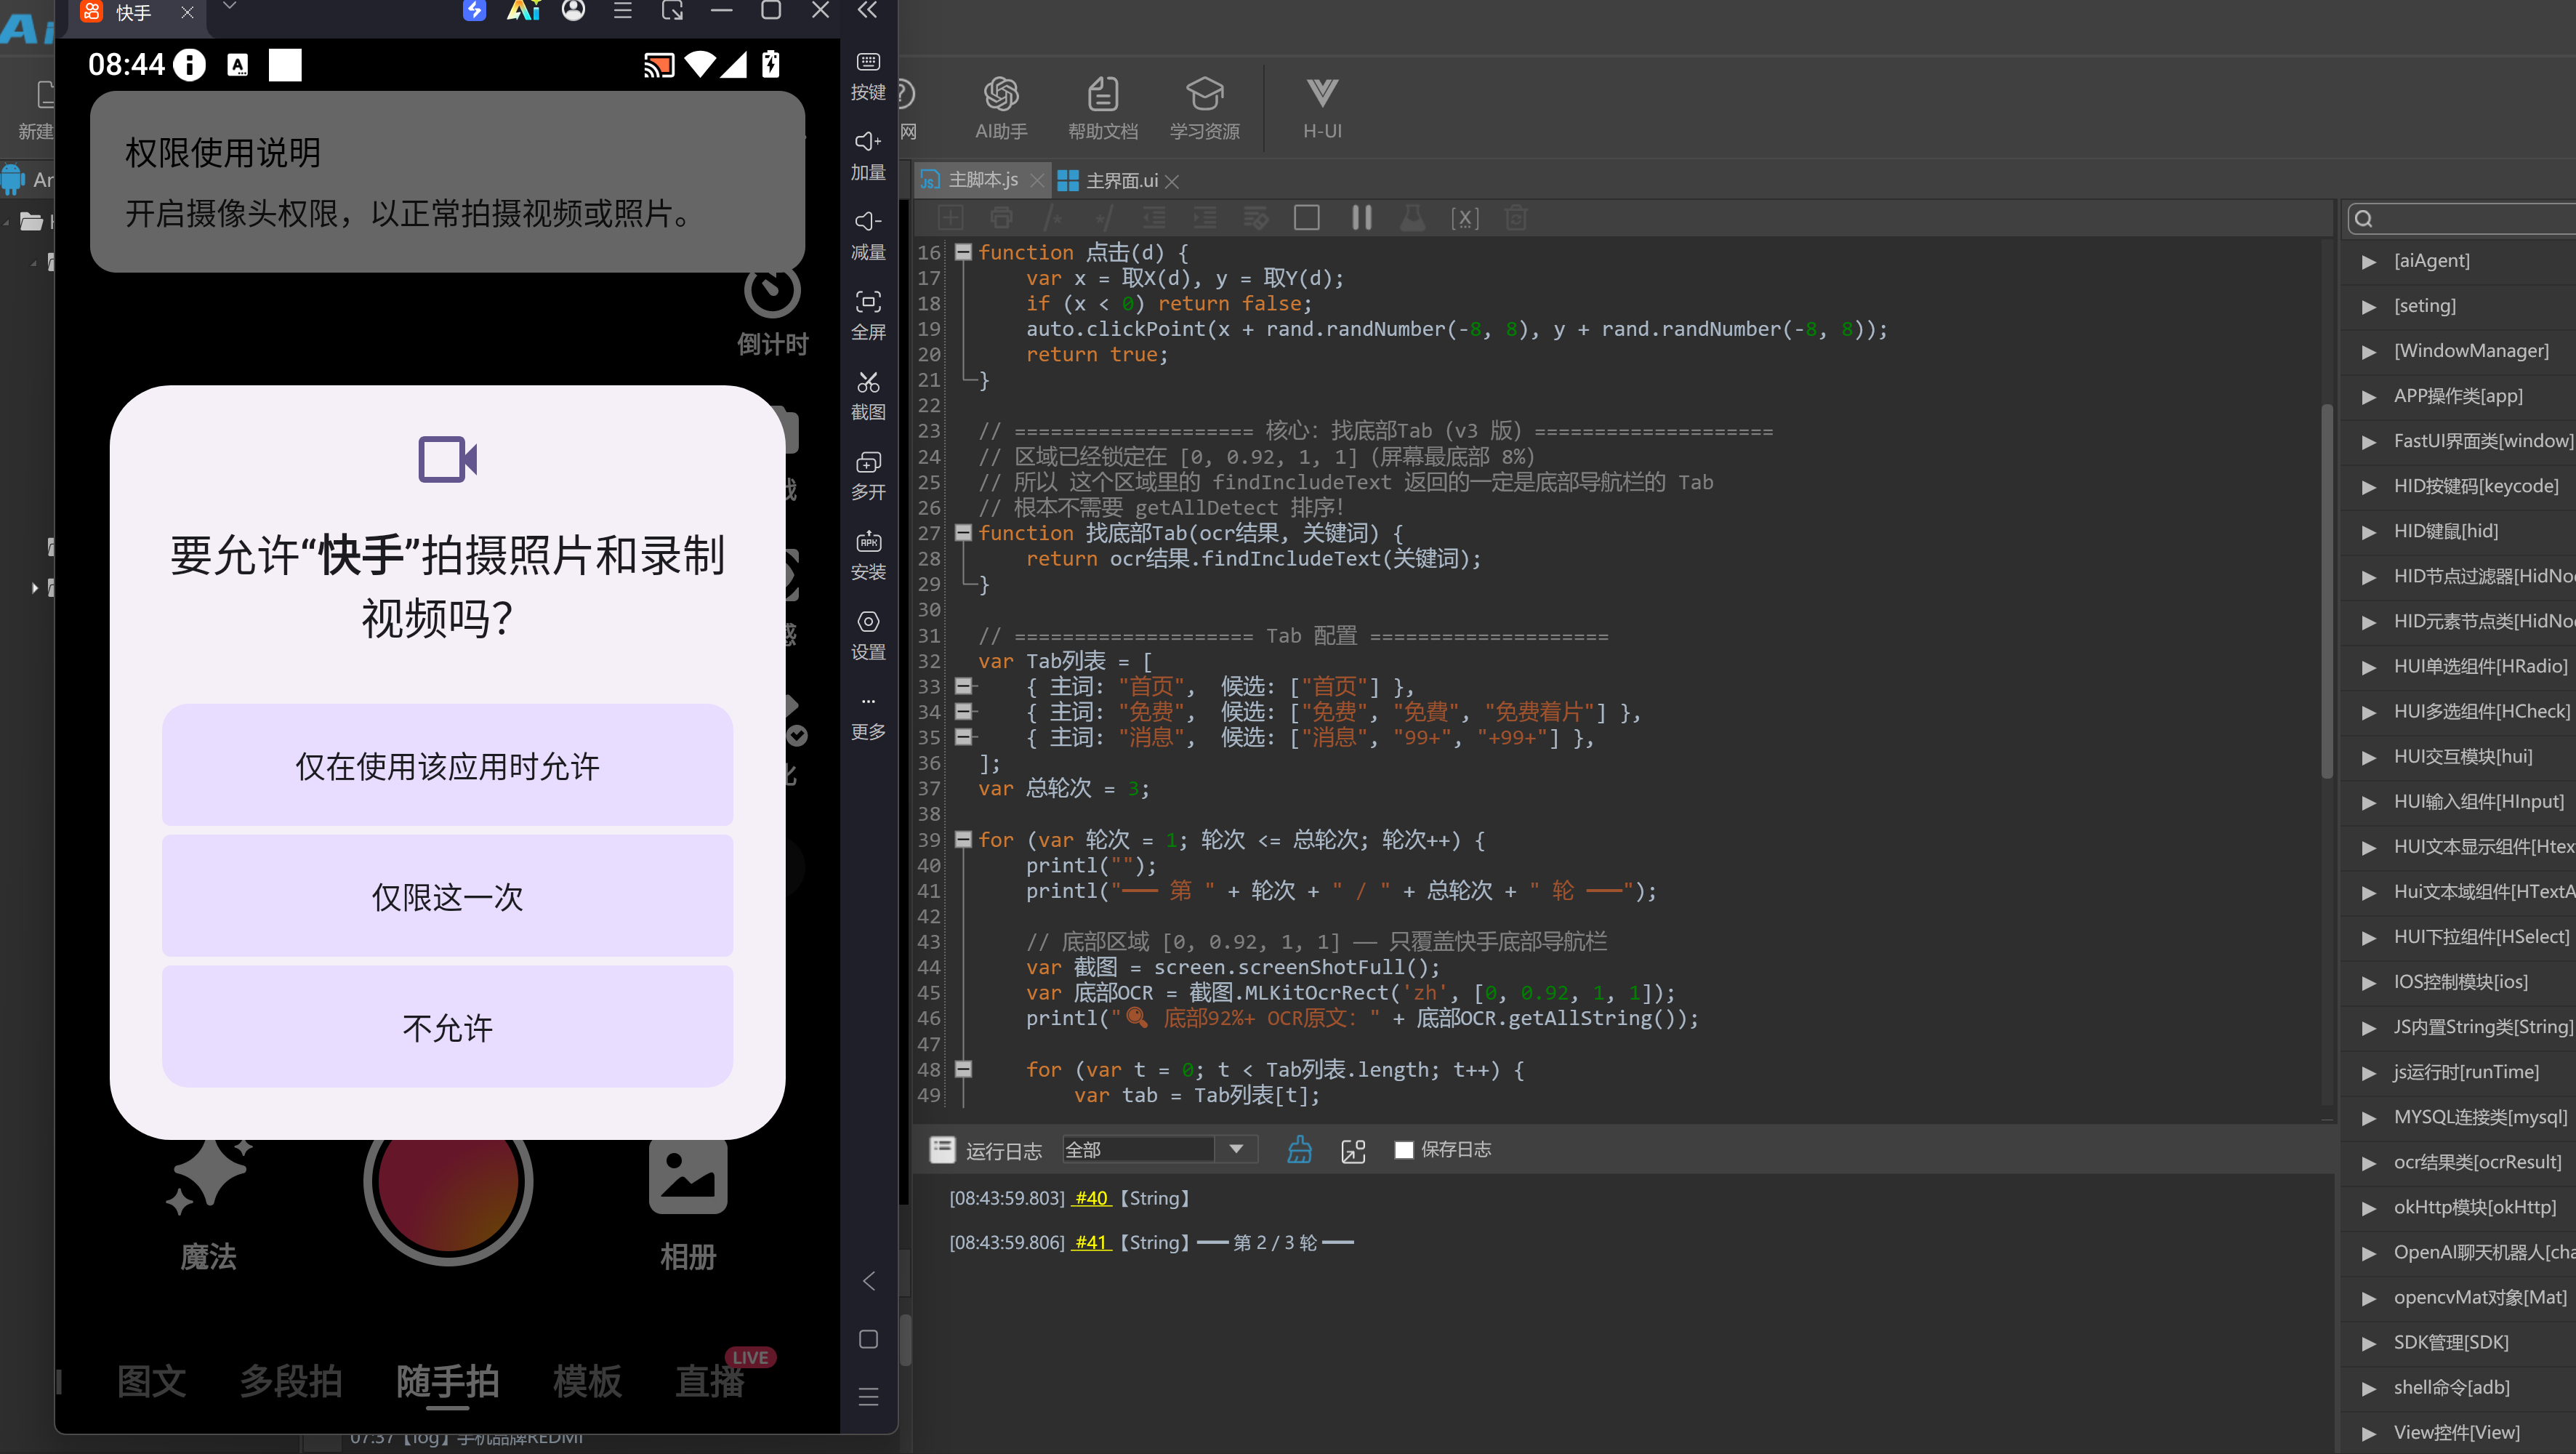Viewport: 2576px width, 1454px height.
Task: Tap the Android home square icon
Action: [868, 1339]
